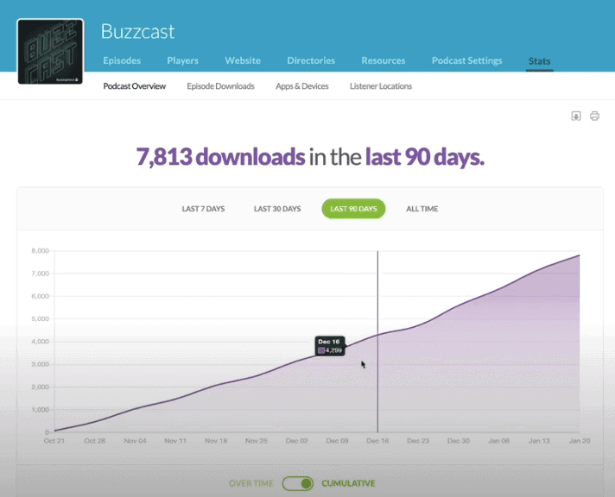Click the 7,813 downloads headline text
The width and height of the screenshot is (615, 497).
click(x=220, y=156)
